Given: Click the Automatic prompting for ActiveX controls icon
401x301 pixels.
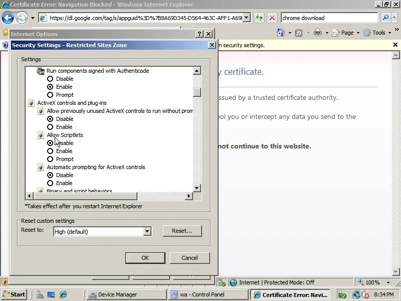Looking at the screenshot, I should pyautogui.click(x=41, y=167).
